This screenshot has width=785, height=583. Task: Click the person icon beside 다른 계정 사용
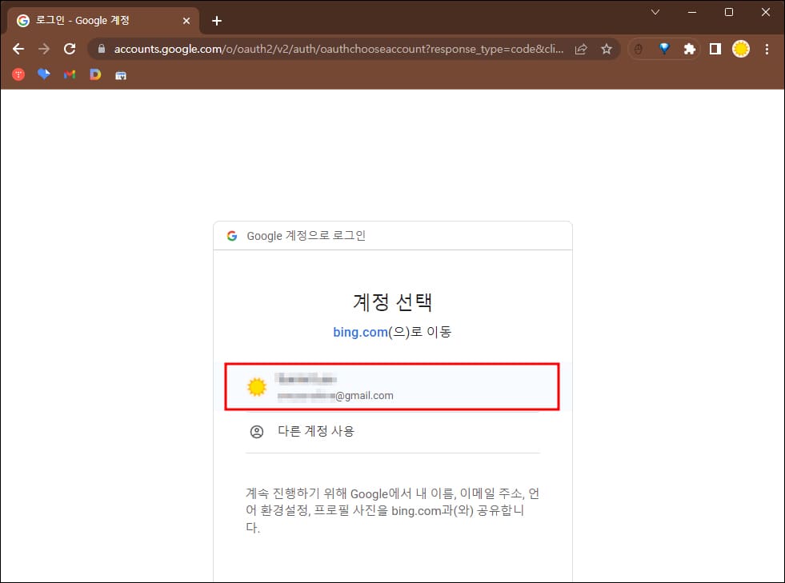point(257,431)
